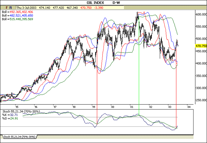207x143 pixels.
Task: Click the 350.000 price axis label
Action: coord(201,76)
